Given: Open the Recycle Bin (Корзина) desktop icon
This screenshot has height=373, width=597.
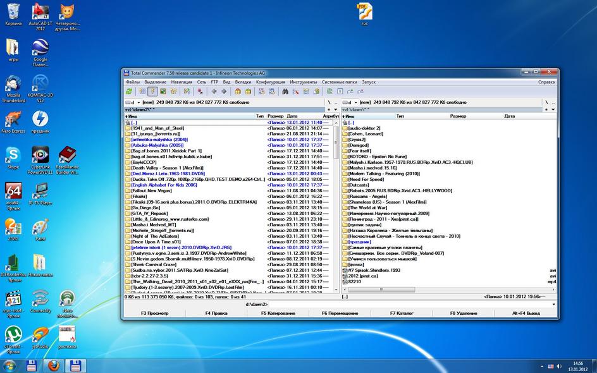Looking at the screenshot, I should (13, 15).
